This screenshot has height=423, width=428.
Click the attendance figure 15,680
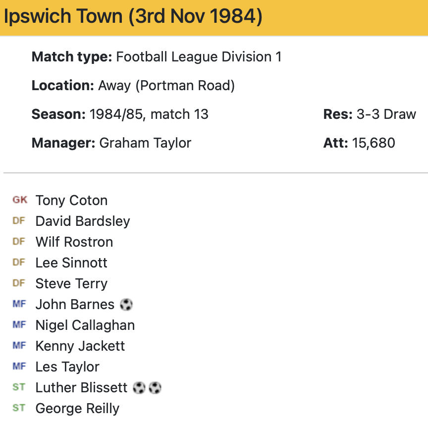[374, 143]
